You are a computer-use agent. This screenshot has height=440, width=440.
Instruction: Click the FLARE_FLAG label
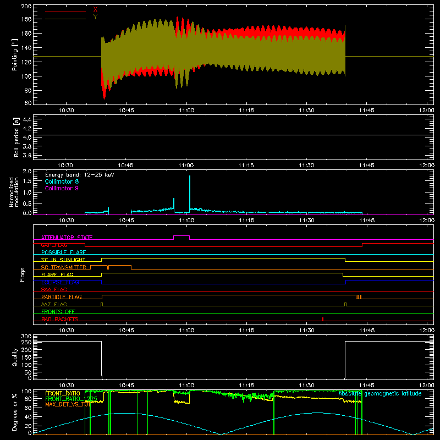click(57, 274)
